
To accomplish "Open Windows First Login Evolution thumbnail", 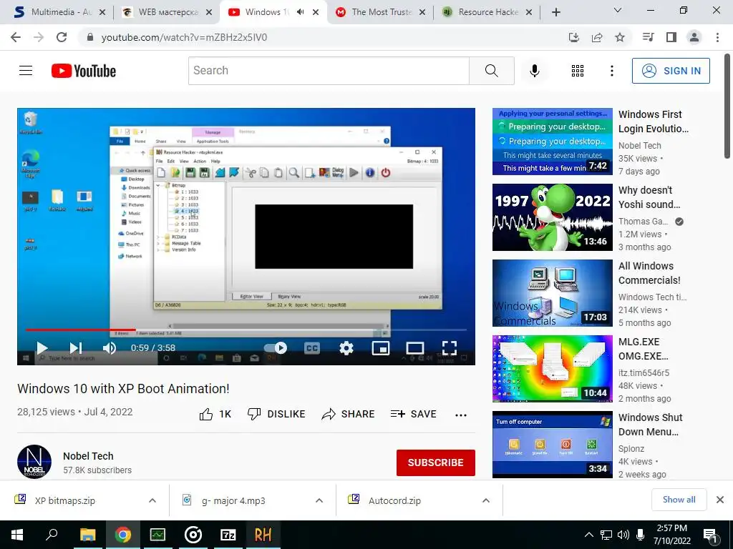I will 552,142.
